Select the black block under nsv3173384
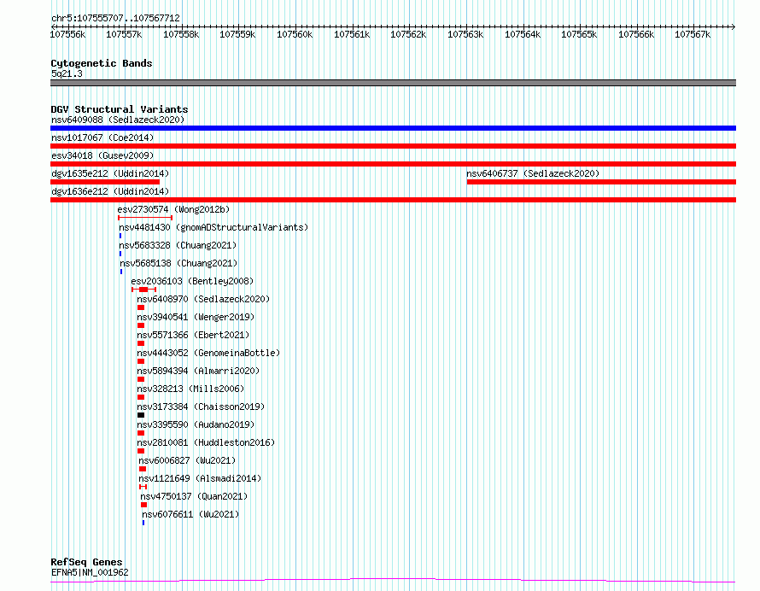Image resolution: width=760 pixels, height=591 pixels. click(x=141, y=416)
